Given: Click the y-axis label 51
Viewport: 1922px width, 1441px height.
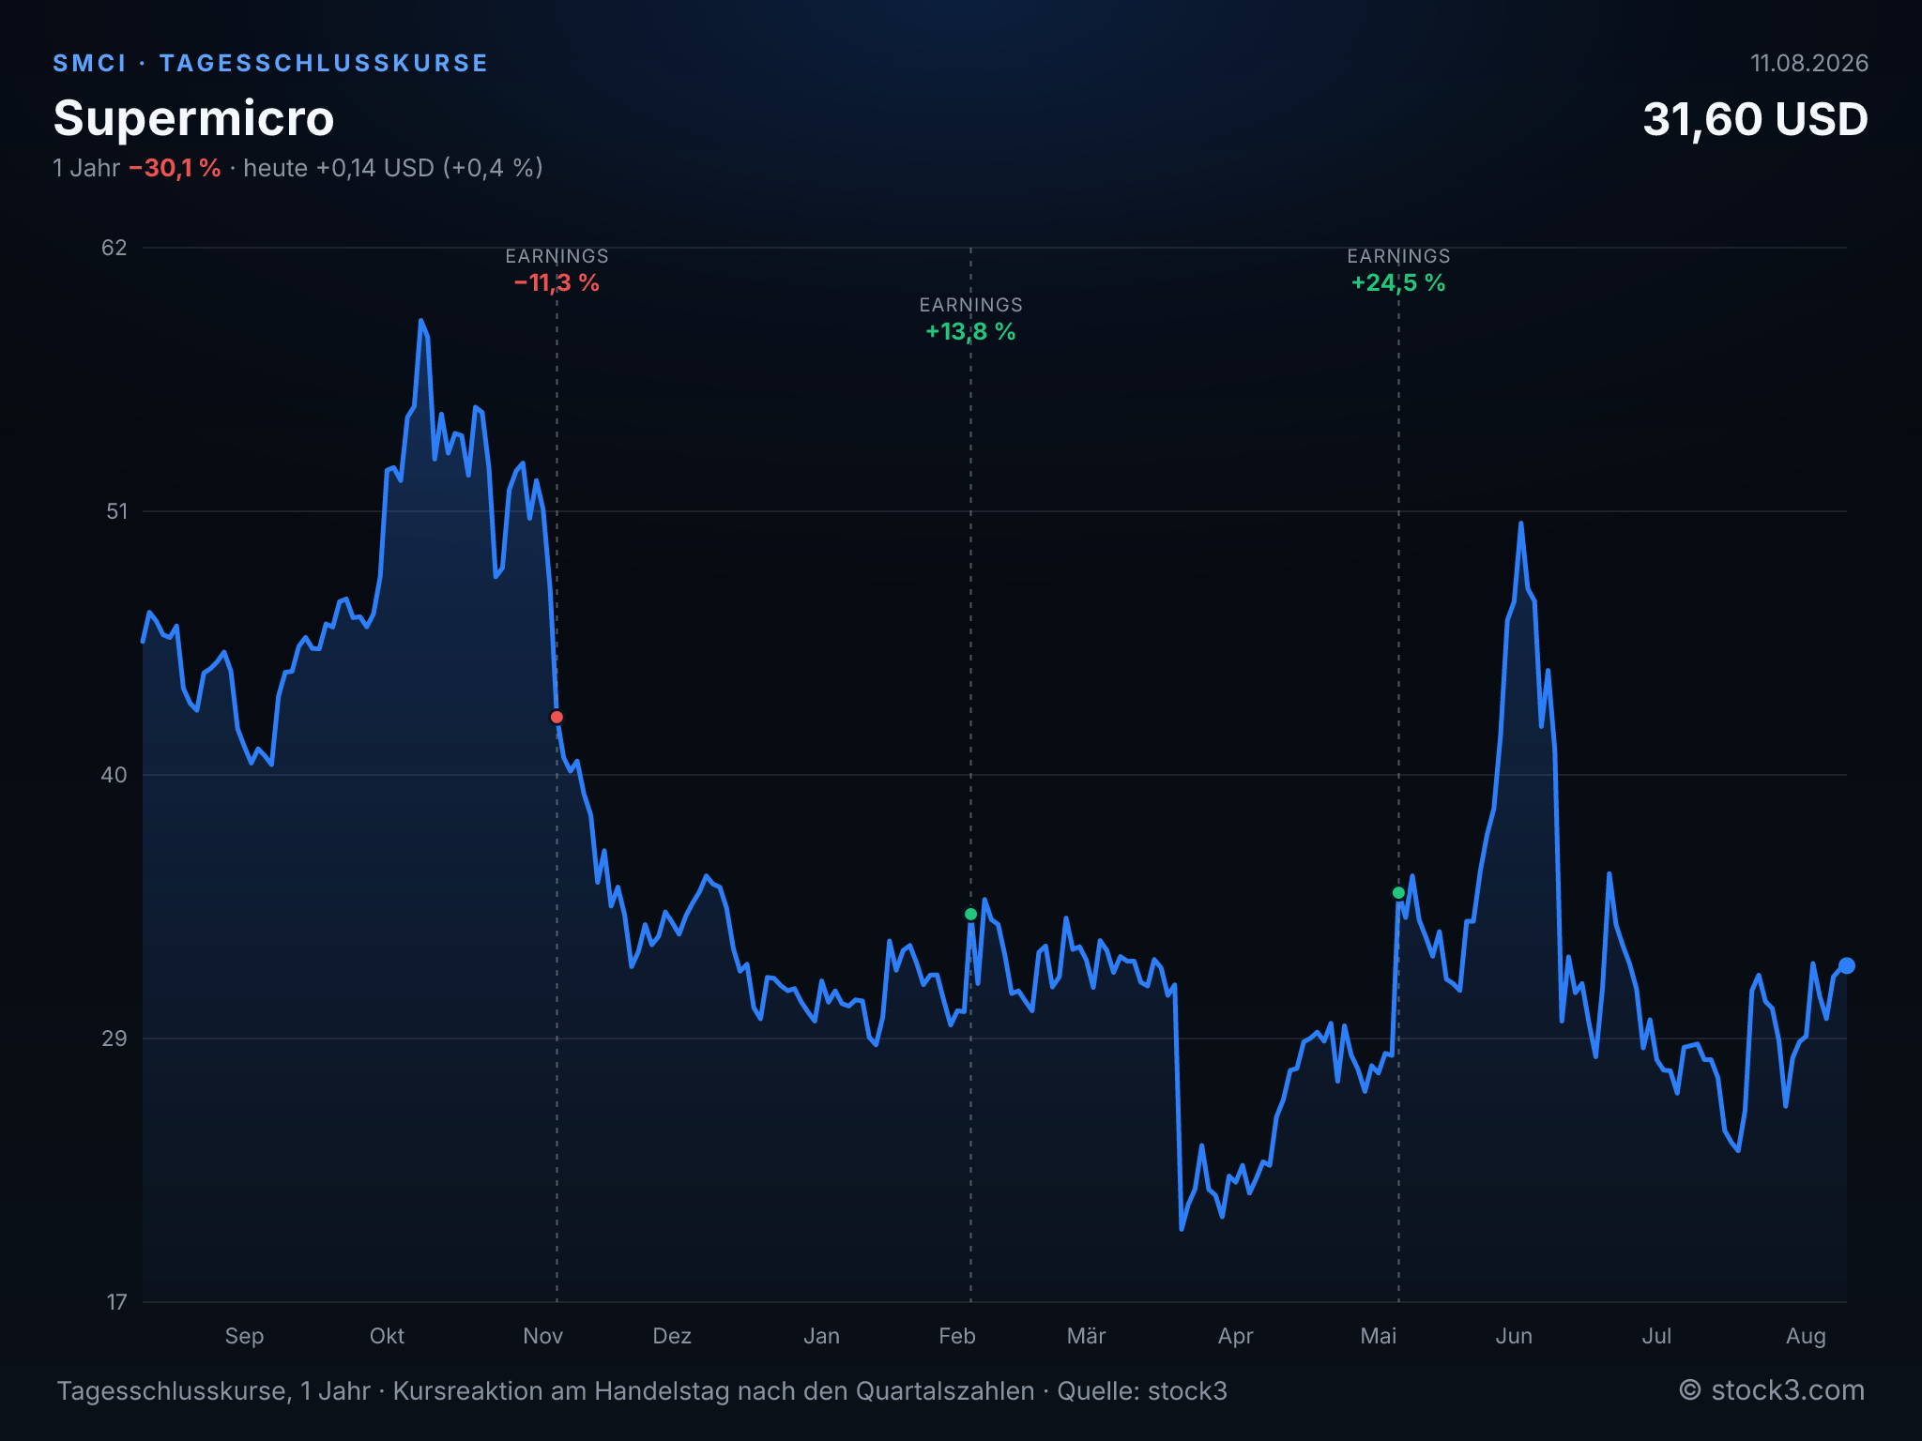Looking at the screenshot, I should pos(115,511).
